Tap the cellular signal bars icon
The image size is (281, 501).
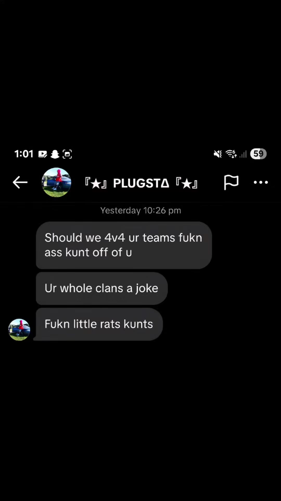click(243, 154)
